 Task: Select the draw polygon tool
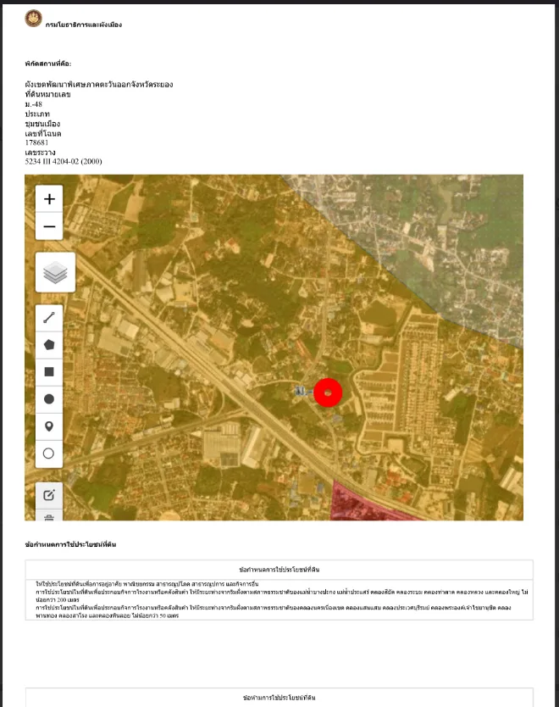(49, 345)
